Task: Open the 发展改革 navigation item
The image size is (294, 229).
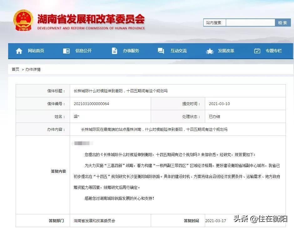Action: point(226,51)
